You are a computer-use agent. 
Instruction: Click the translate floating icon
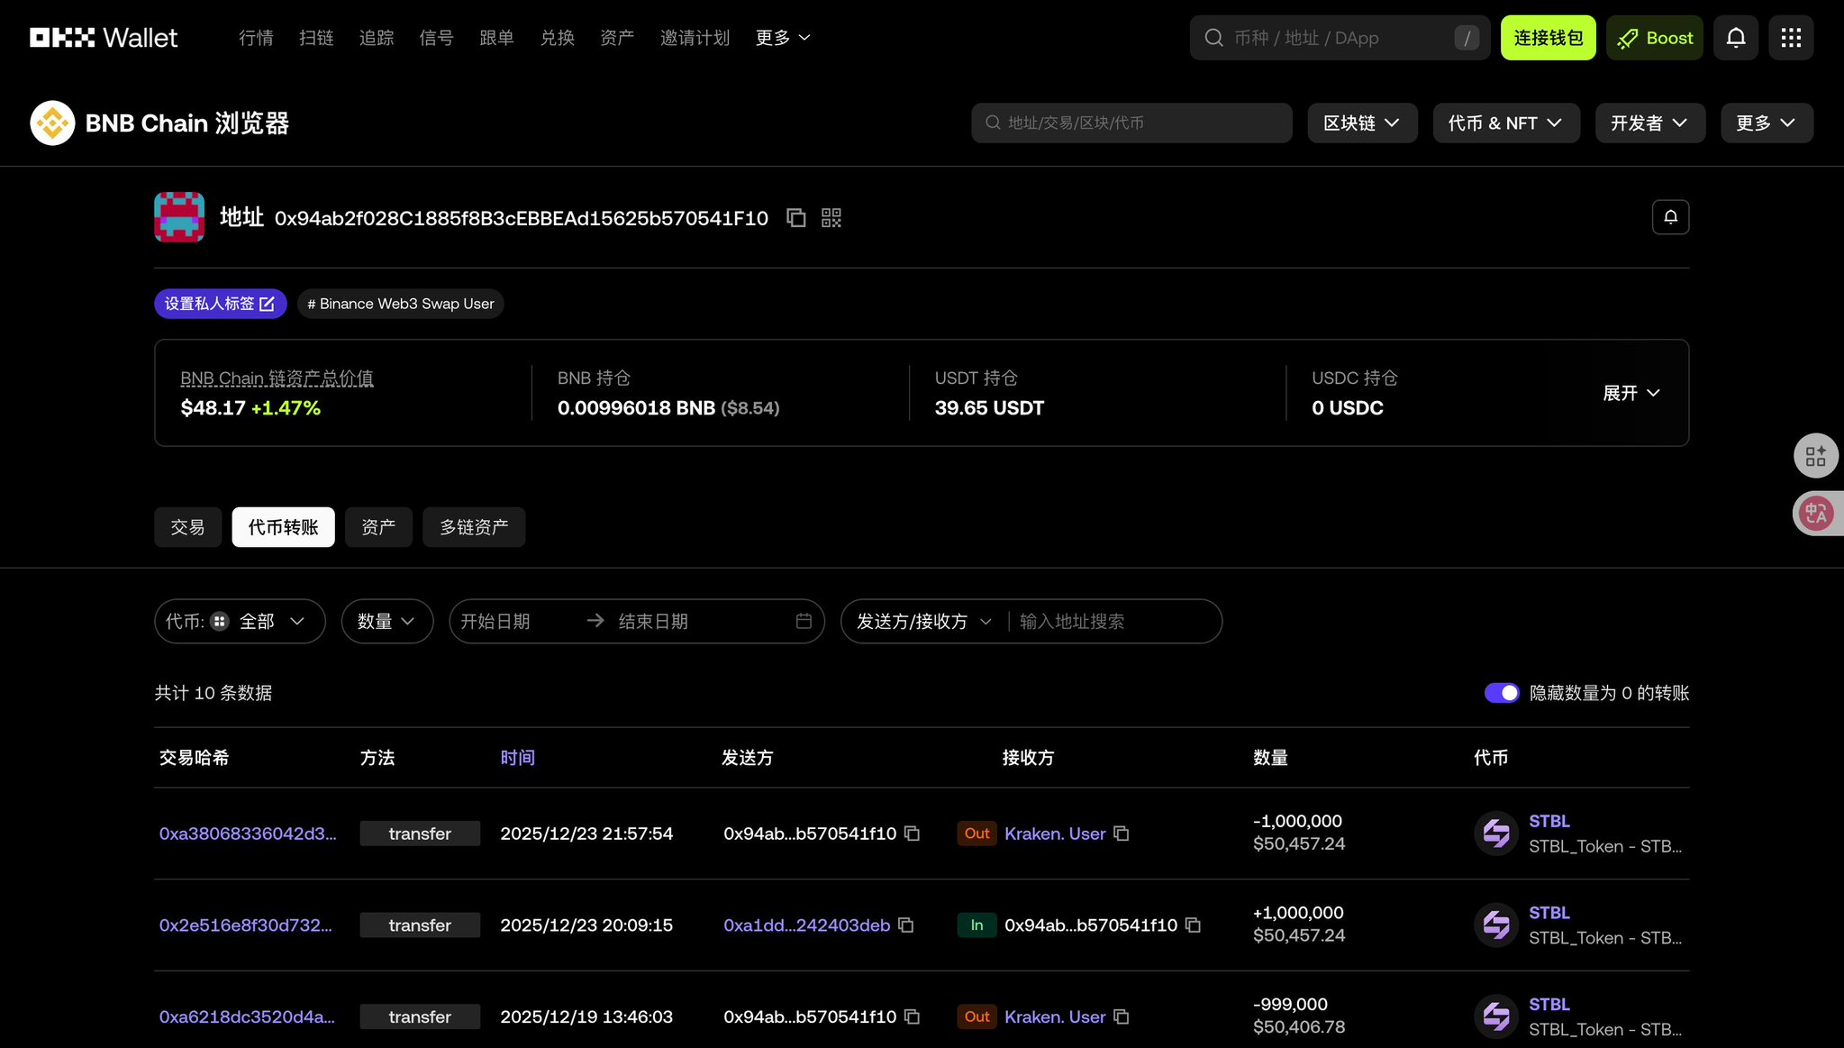[1815, 514]
